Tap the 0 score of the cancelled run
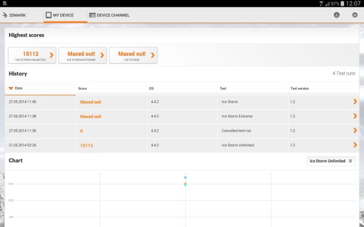The width and height of the screenshot is (364, 227). pos(81,131)
